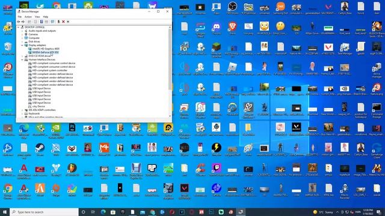
Task: Collapse the Display adapters category
Action: [x=22, y=45]
